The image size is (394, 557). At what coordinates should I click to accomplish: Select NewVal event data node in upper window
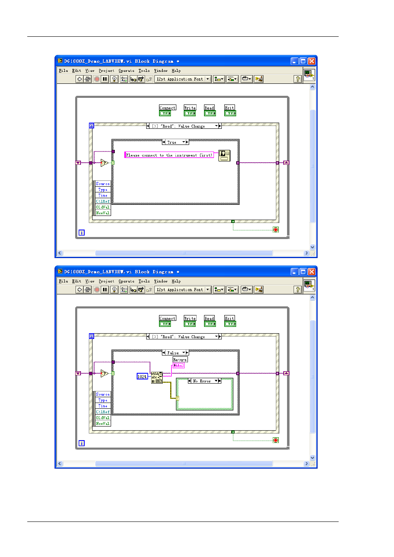coord(103,213)
